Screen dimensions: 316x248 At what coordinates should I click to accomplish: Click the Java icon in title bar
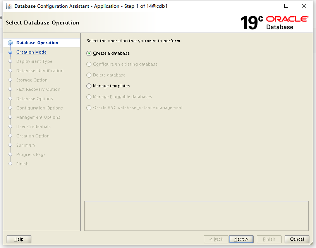(x=9, y=6)
